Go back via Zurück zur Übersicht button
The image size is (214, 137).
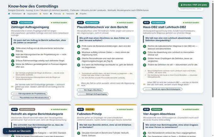[x=18, y=131]
